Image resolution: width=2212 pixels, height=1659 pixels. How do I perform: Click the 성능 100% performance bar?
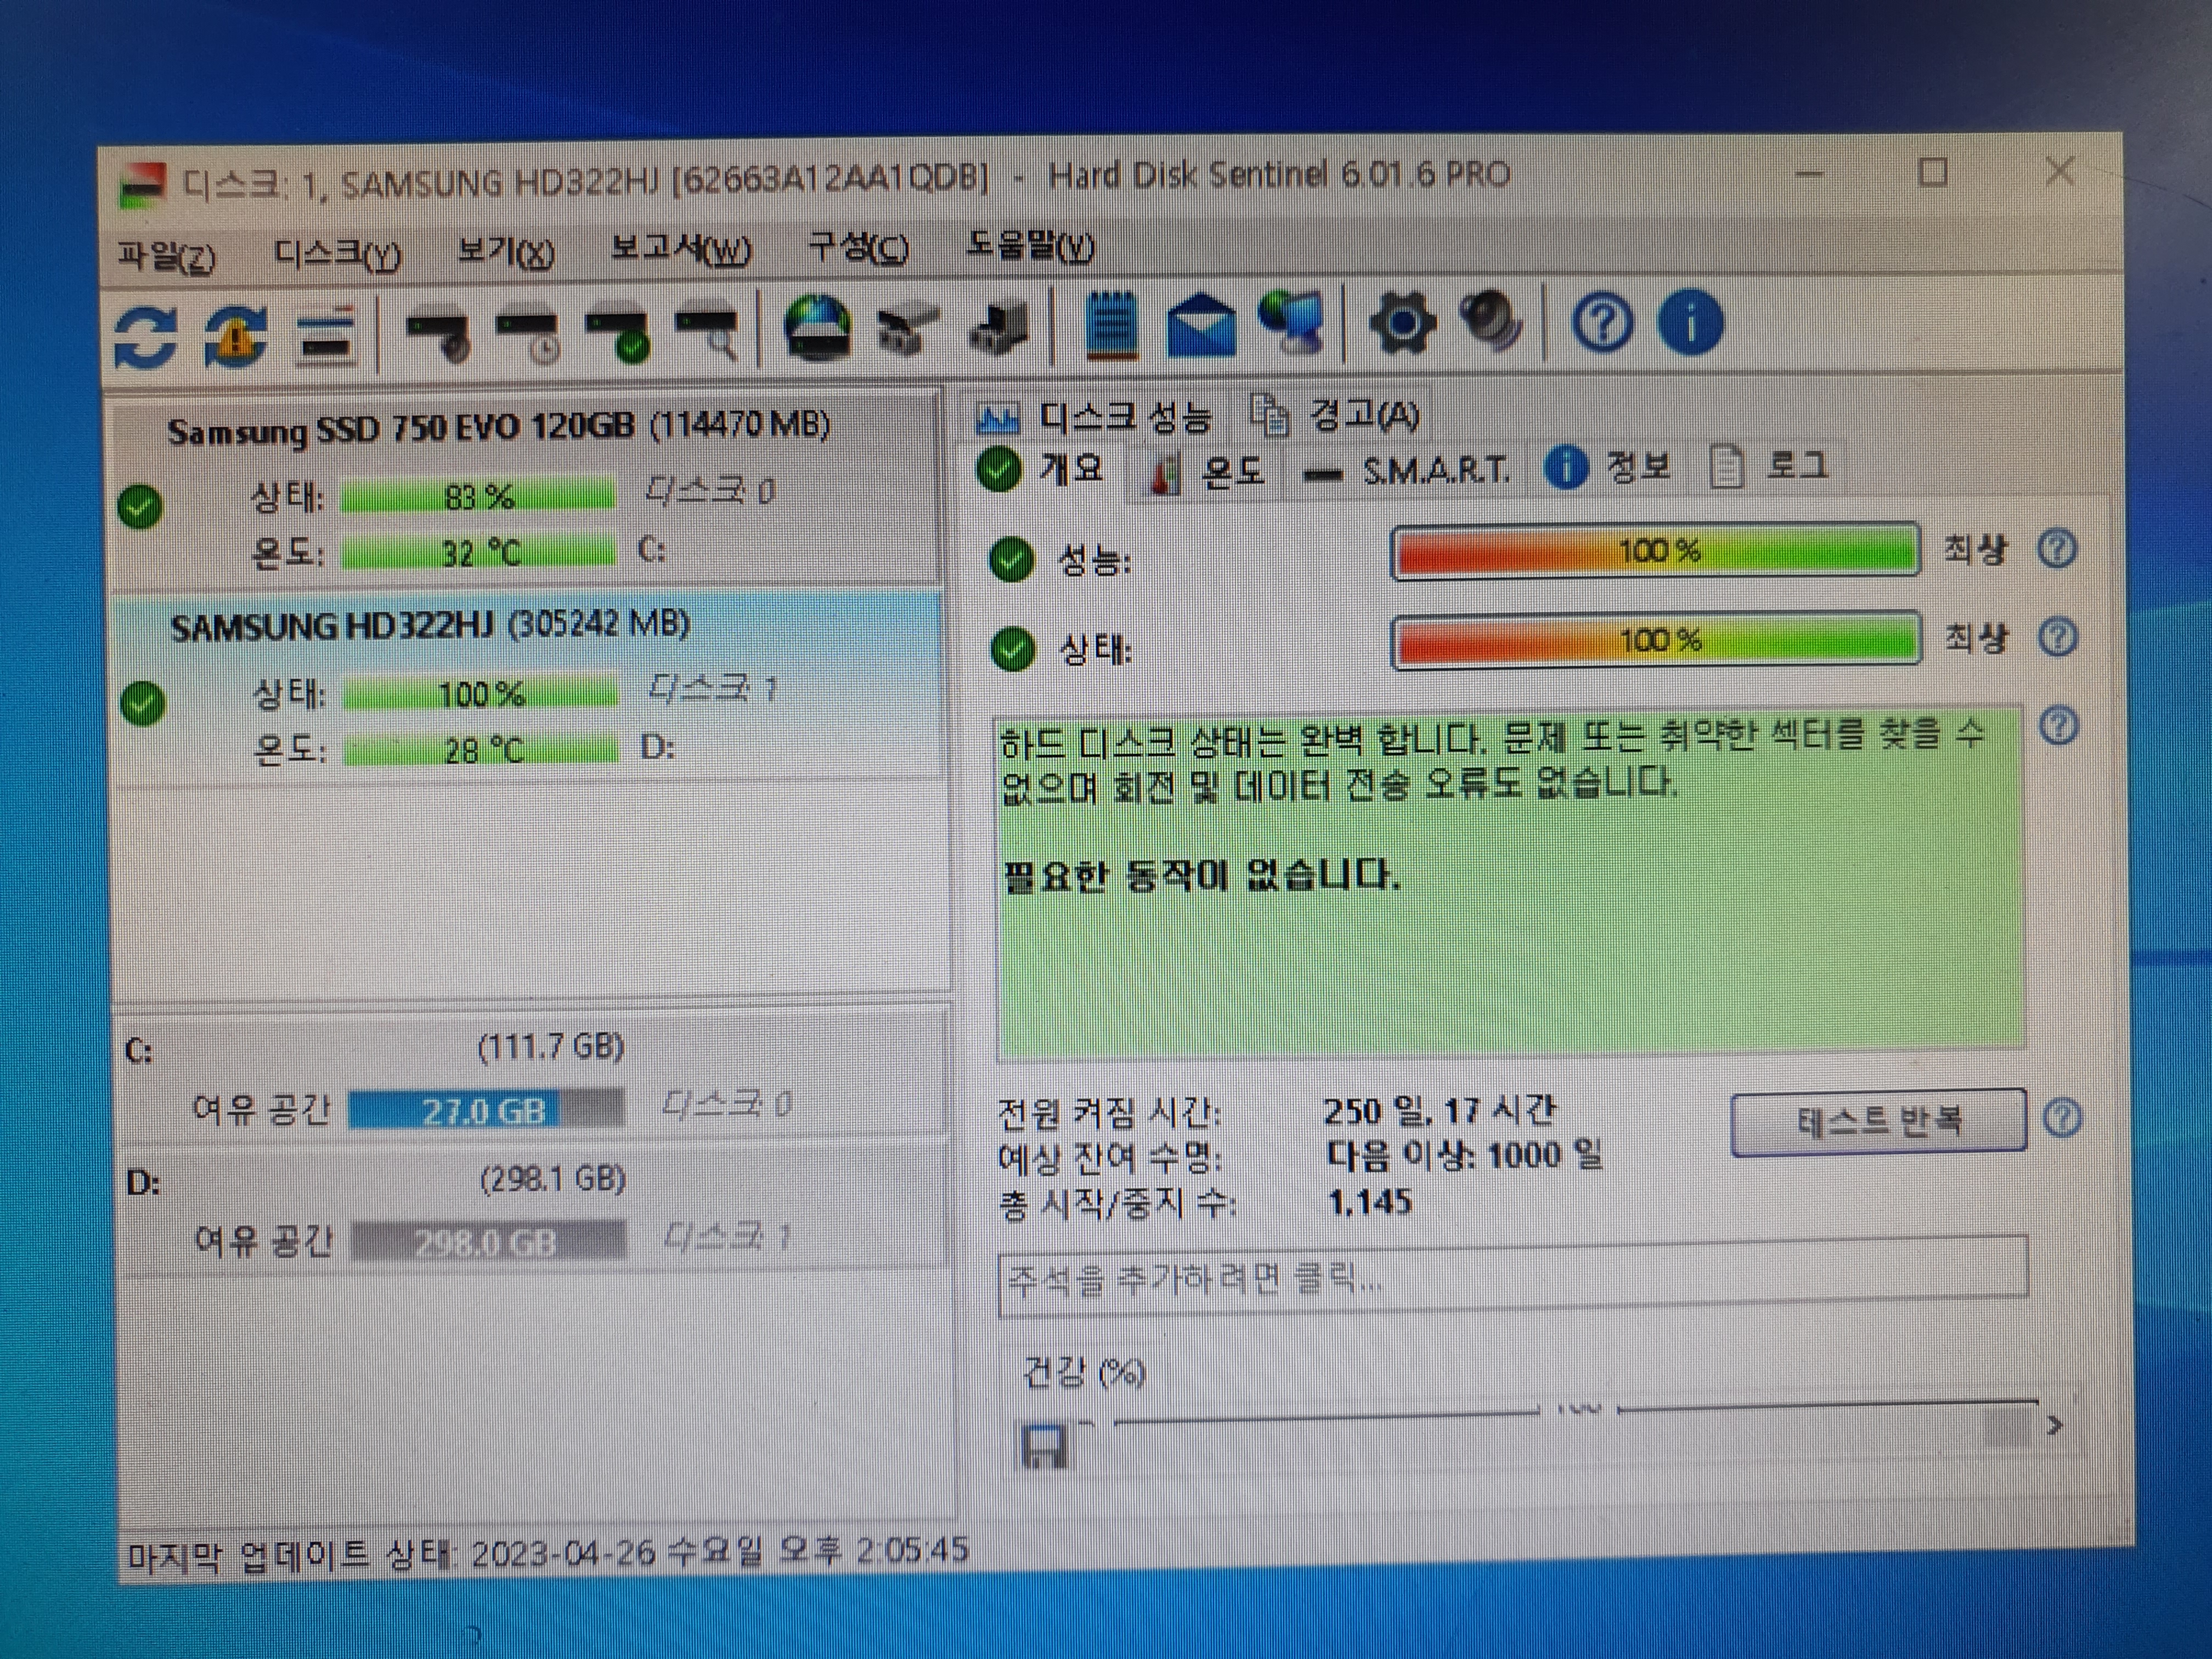[1655, 551]
